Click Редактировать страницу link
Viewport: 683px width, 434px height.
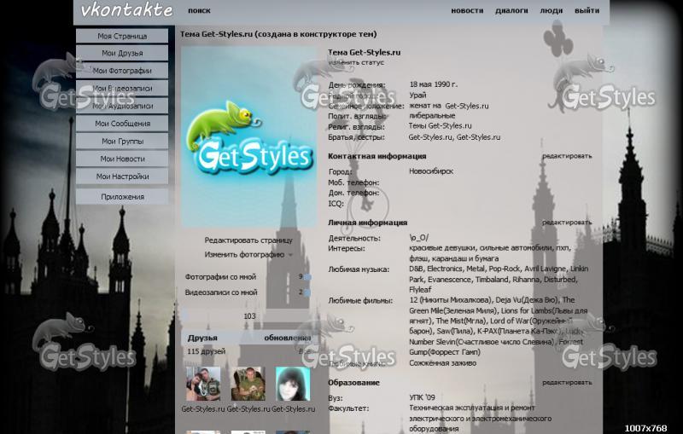point(248,240)
